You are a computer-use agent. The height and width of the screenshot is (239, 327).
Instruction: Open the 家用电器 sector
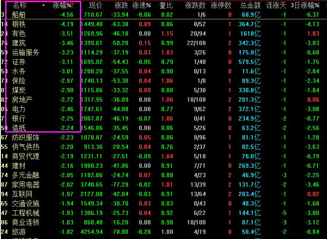pos(26,185)
